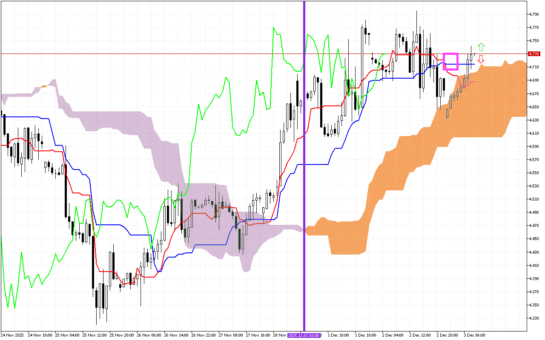Image resolution: width=545 pixels, height=340 pixels.
Task: Select the purple 2025.12.01 03:00 date tag
Action: click(304, 335)
